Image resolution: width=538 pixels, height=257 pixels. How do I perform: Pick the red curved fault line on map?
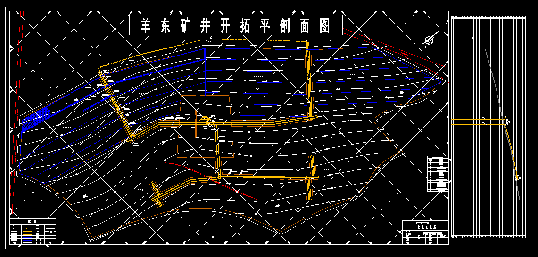tap(211, 180)
